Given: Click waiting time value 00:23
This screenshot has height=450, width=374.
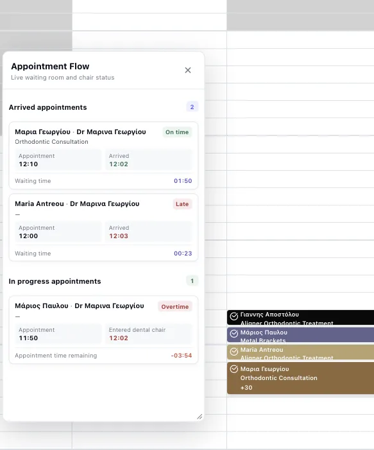Looking at the screenshot, I should [x=183, y=254].
